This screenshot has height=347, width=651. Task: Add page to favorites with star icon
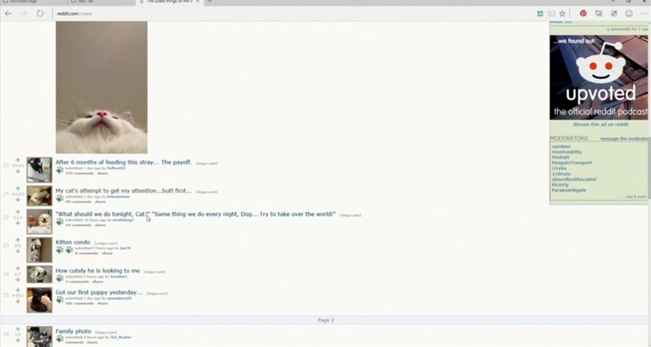click(562, 14)
